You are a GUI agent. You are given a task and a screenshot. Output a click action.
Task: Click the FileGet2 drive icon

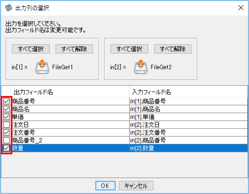[141, 67]
